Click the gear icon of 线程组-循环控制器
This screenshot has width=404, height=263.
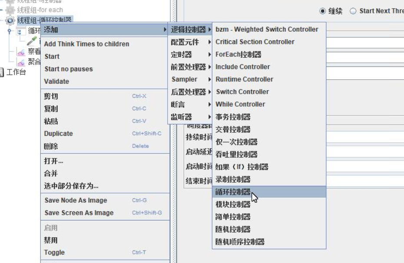pyautogui.click(x=10, y=20)
